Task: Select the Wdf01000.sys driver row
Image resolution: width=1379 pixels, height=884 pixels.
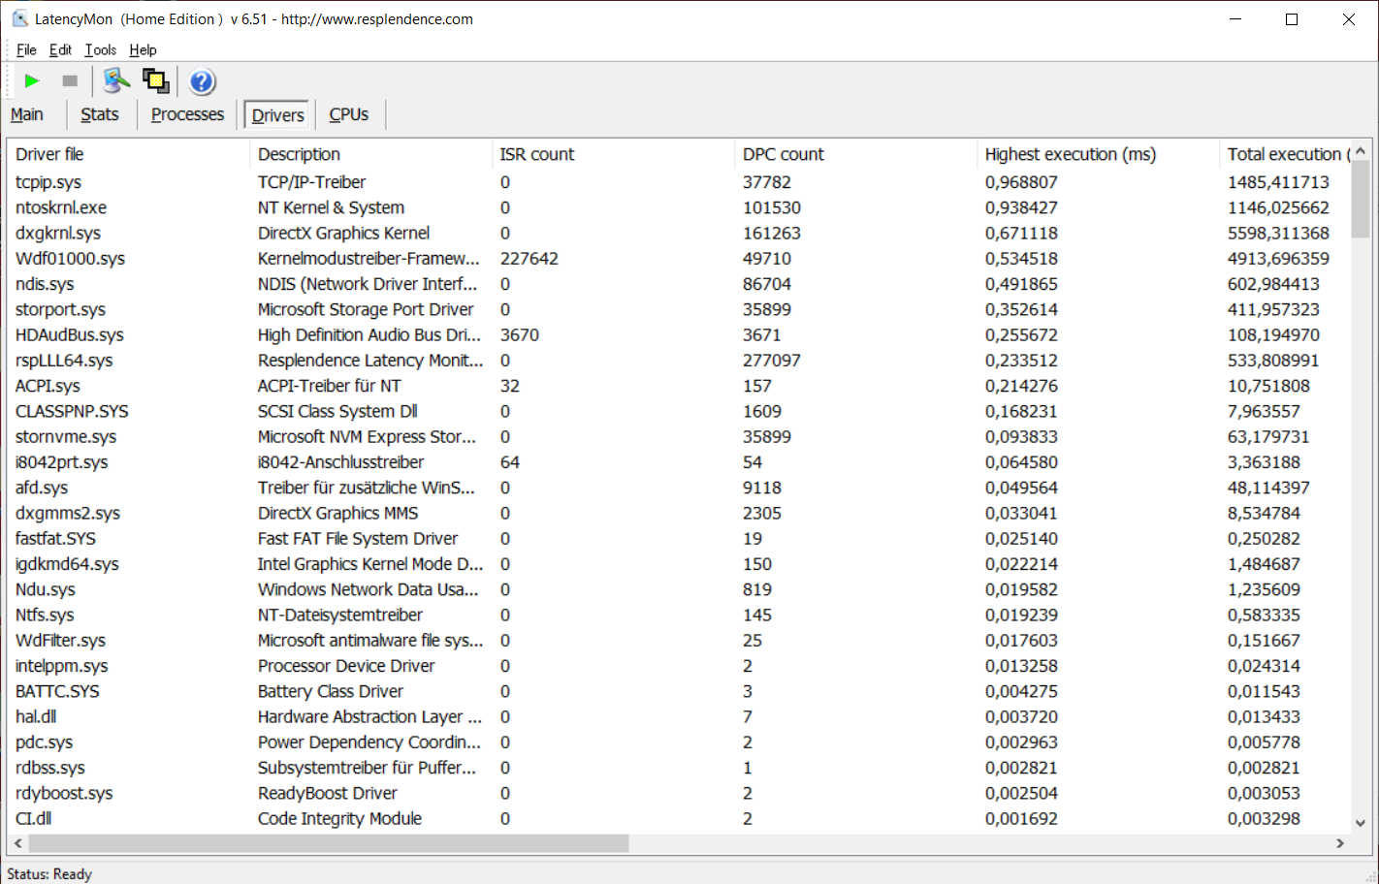Action: [679, 259]
